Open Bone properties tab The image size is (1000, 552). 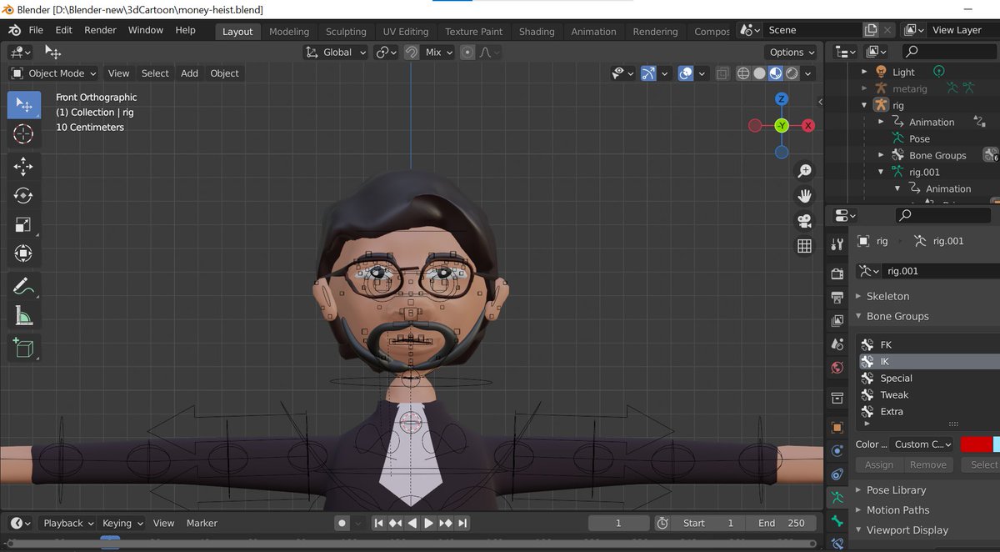[837, 521]
